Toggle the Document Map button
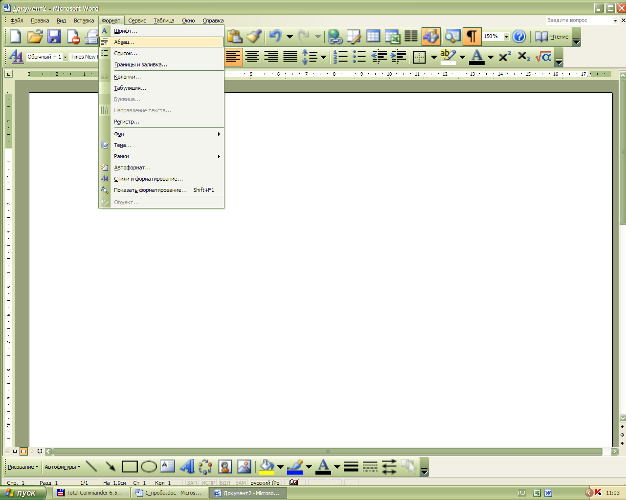 (x=452, y=37)
